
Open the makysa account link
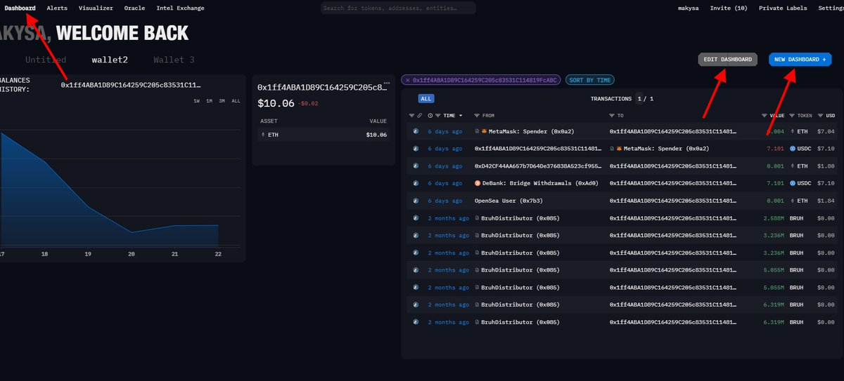[x=688, y=8]
